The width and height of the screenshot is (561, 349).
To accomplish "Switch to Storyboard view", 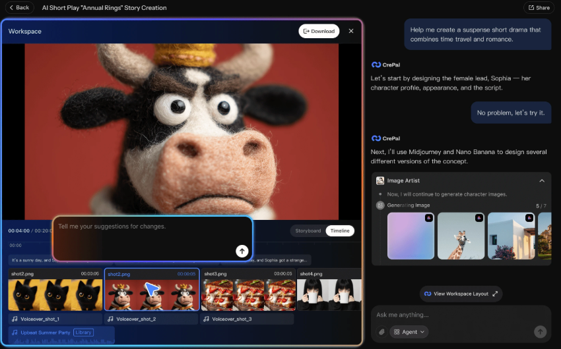I will click(308, 230).
